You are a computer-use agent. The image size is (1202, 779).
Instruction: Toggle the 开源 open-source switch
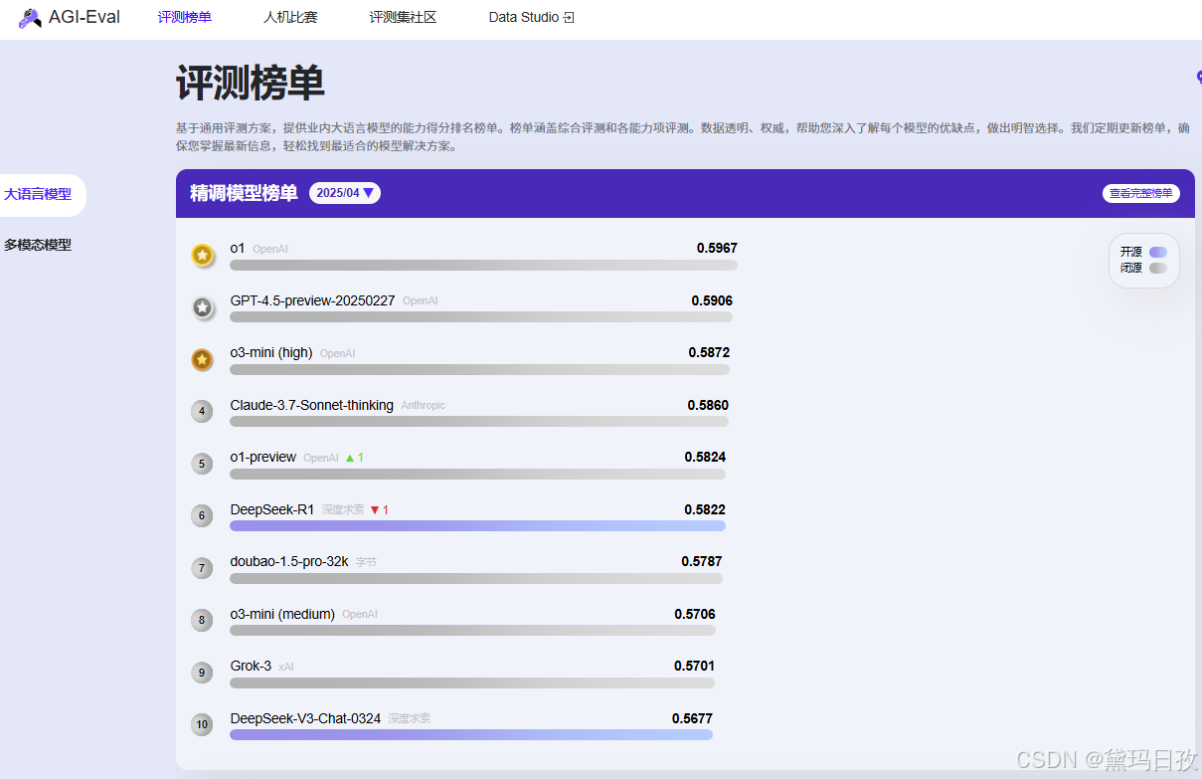1157,252
